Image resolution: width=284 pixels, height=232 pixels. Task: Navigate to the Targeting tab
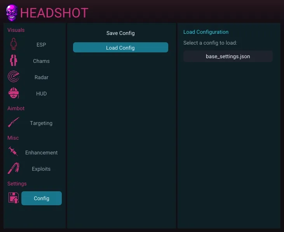coord(41,123)
